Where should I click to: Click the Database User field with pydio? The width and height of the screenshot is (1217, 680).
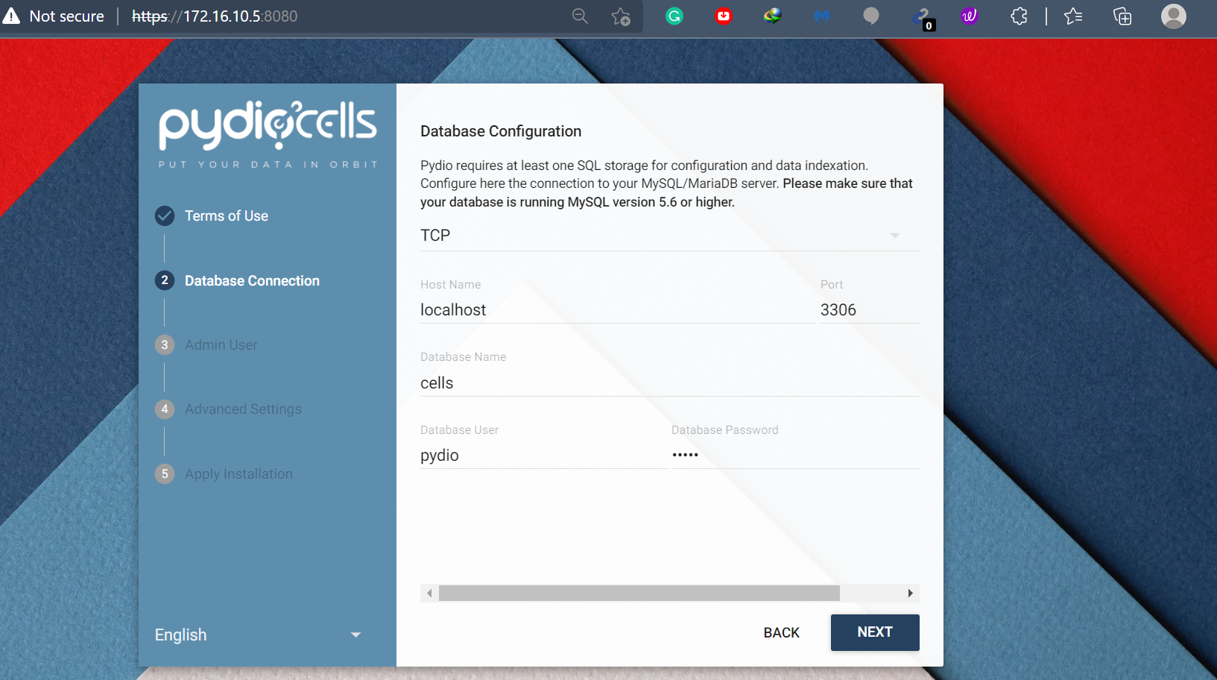pyautogui.click(x=543, y=456)
